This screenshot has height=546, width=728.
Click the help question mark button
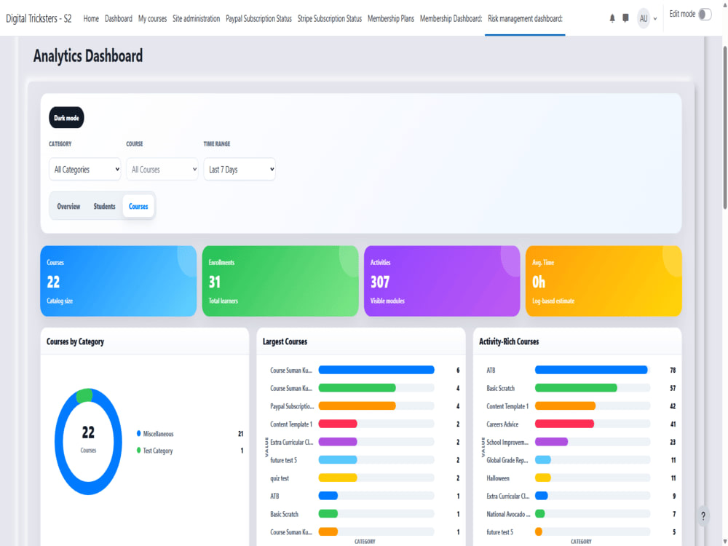(703, 516)
